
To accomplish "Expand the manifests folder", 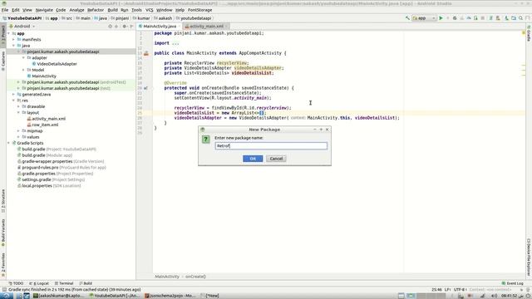I will pyautogui.click(x=14, y=40).
